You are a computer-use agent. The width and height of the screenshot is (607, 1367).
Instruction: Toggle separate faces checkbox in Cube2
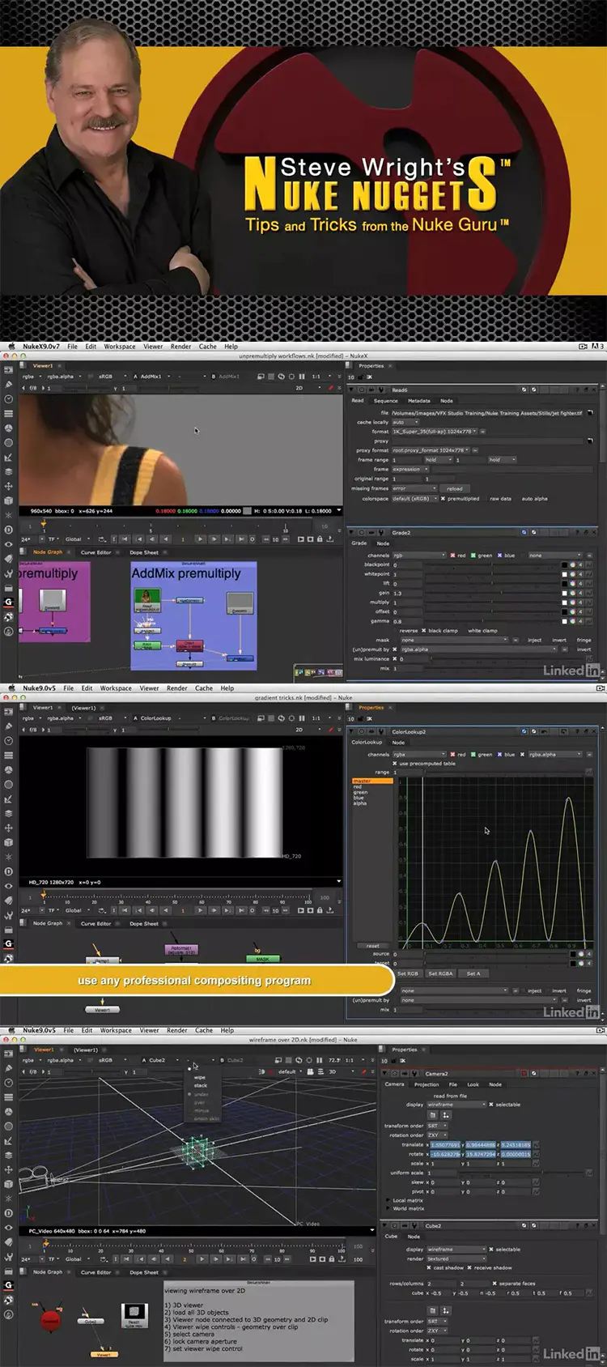[495, 1283]
